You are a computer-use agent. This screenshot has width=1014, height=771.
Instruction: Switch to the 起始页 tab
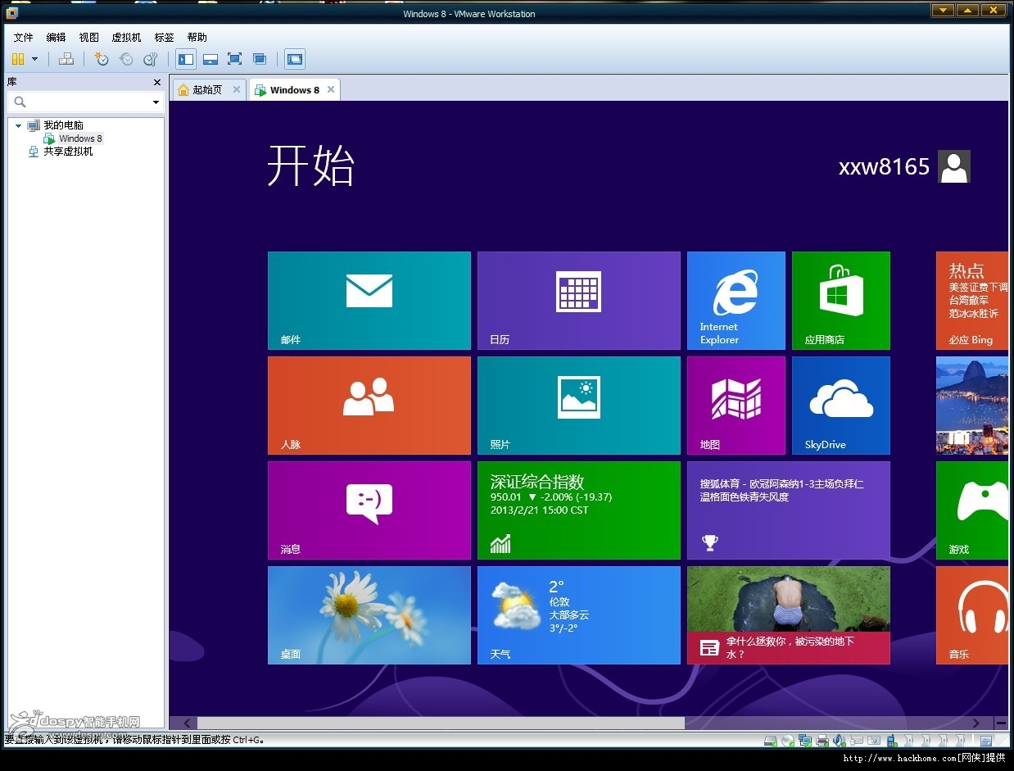point(207,90)
